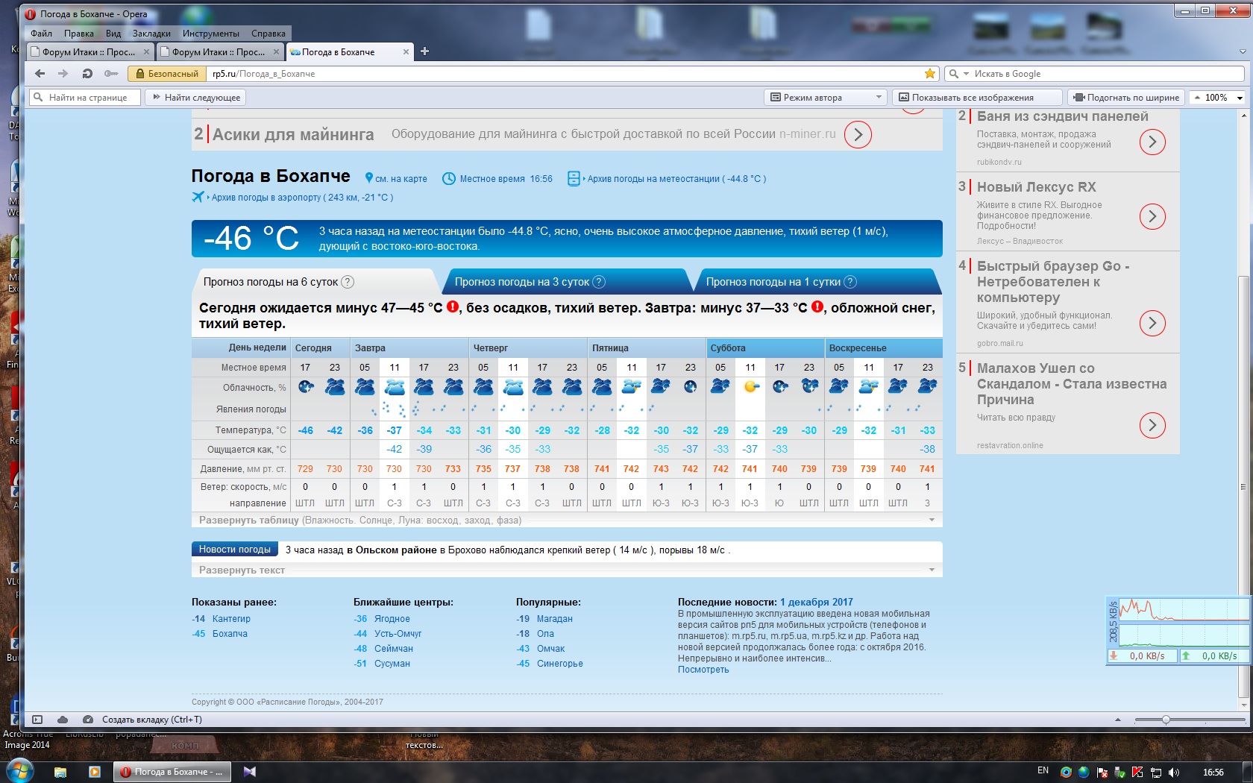Open the search engine dropdown arrow

coord(966,74)
